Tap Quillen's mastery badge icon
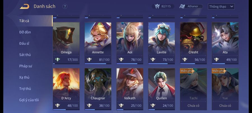Image resolution: width=252 pixels, height=113 pixels. 153,105
